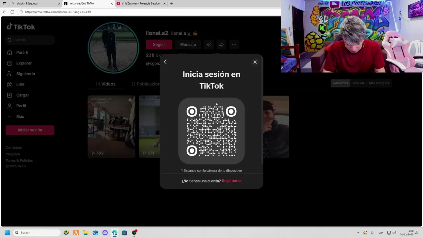Open Outlook from the taskbar
This screenshot has width=423, height=238.
pyautogui.click(x=95, y=233)
